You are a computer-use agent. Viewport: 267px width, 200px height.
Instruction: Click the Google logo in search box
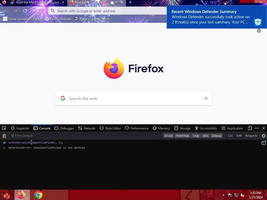point(63,98)
